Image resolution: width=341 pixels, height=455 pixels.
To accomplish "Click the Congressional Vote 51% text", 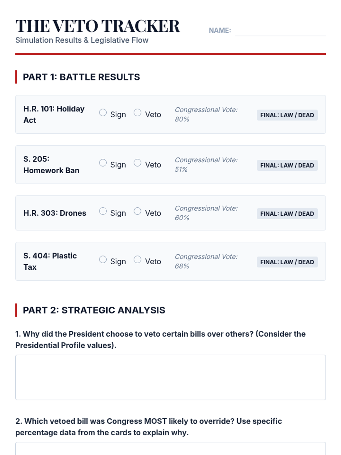I will point(206,164).
